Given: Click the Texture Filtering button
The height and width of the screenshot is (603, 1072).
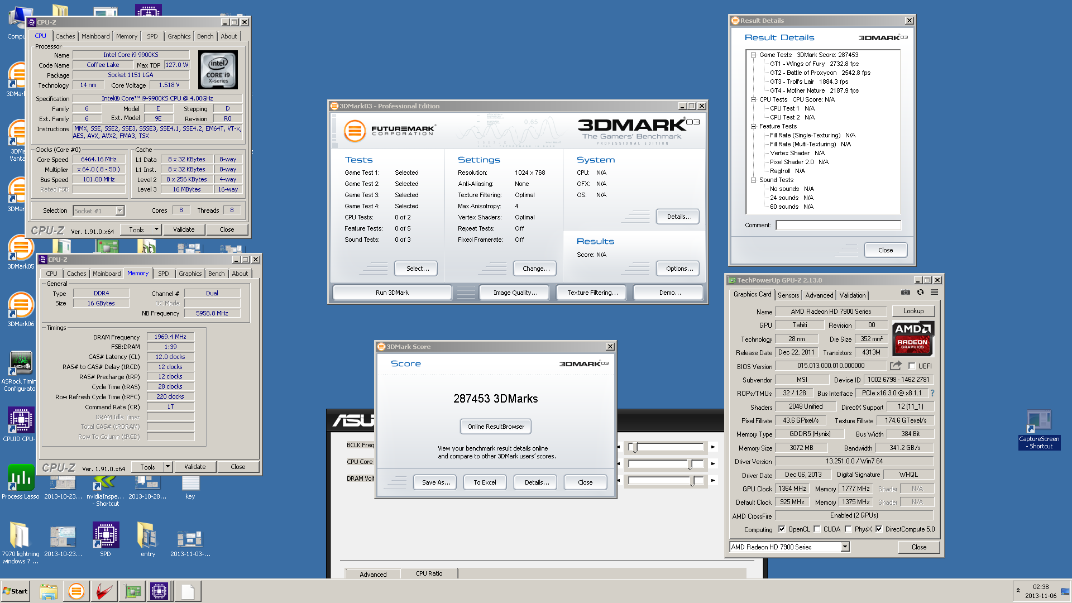Looking at the screenshot, I should tap(592, 293).
